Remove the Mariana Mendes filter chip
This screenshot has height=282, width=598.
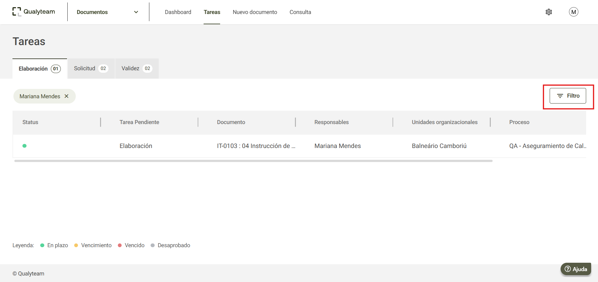tap(66, 96)
